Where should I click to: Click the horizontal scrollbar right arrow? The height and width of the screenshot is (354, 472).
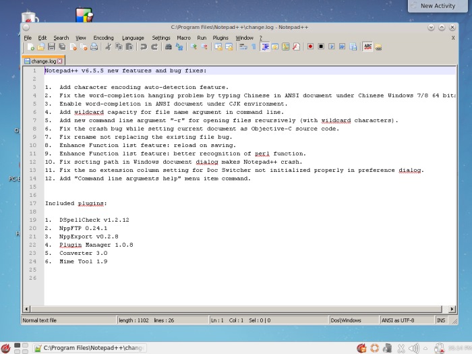pyautogui.click(x=452, y=309)
